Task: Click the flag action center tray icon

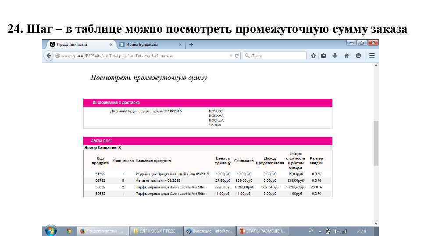Action: coord(328,231)
